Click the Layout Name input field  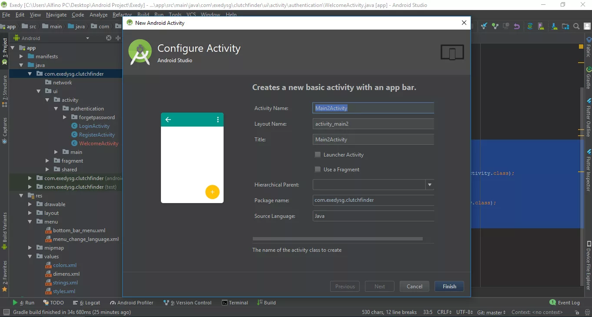[x=373, y=124]
